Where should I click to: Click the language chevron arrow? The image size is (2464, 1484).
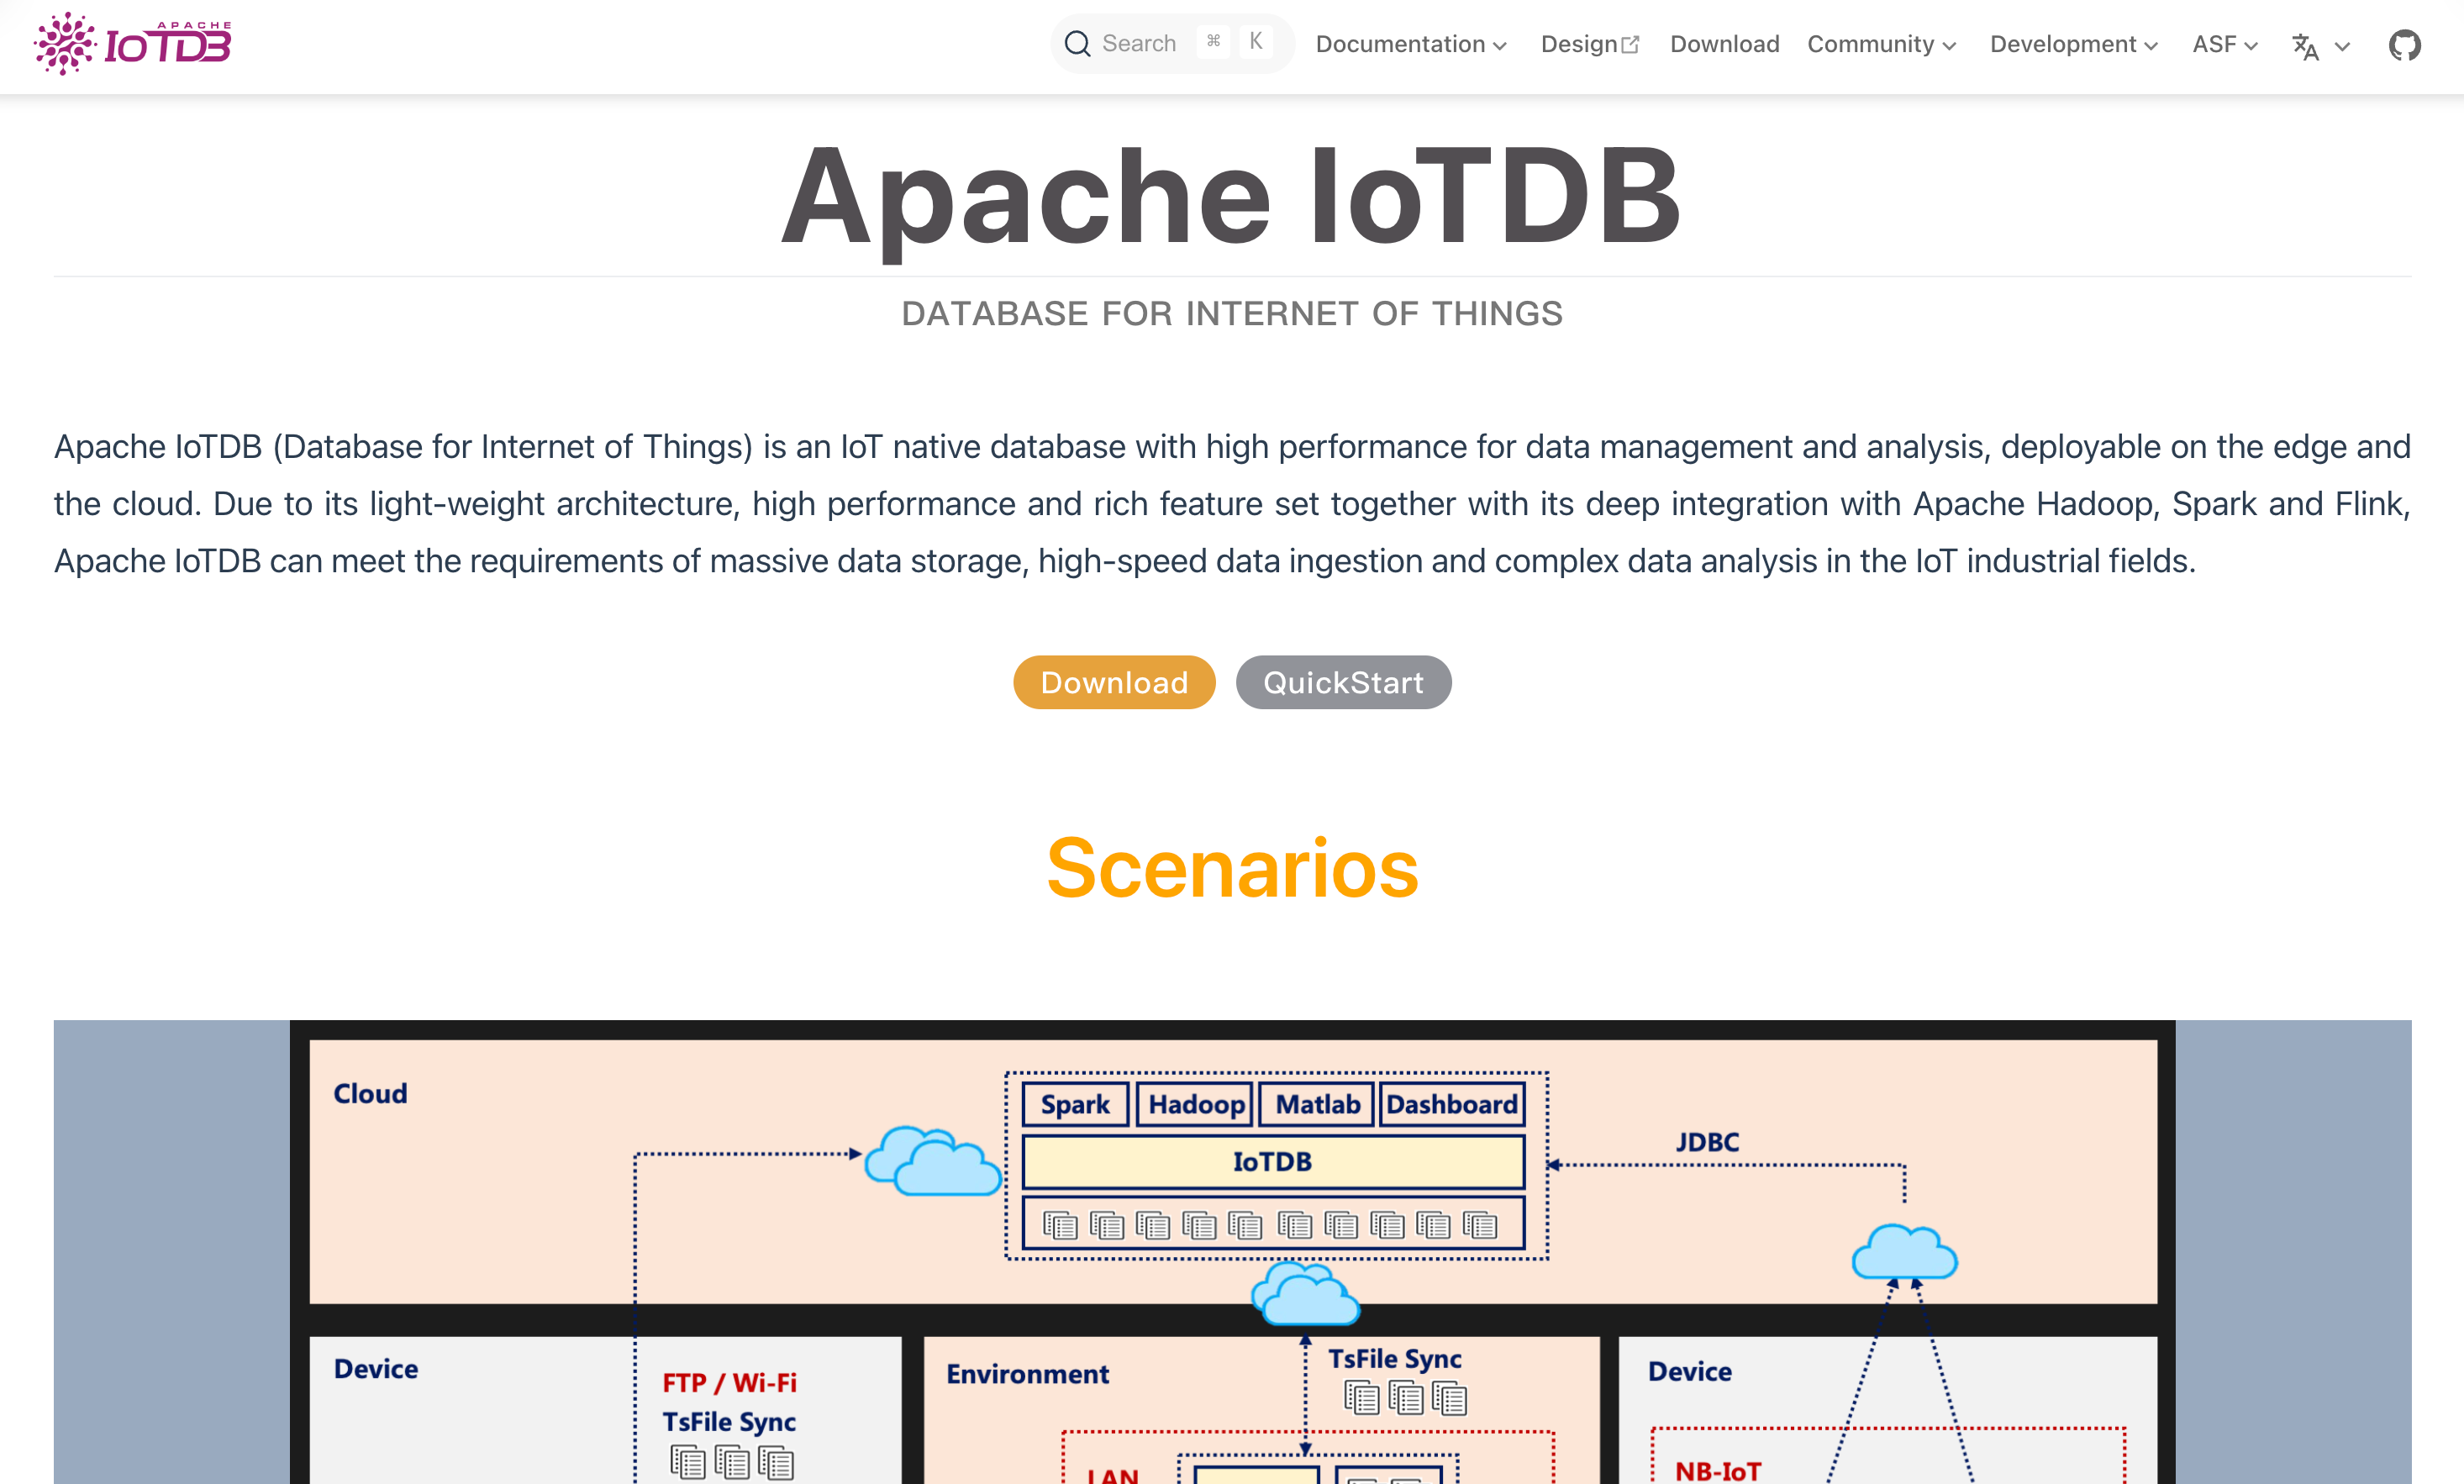[2342, 46]
